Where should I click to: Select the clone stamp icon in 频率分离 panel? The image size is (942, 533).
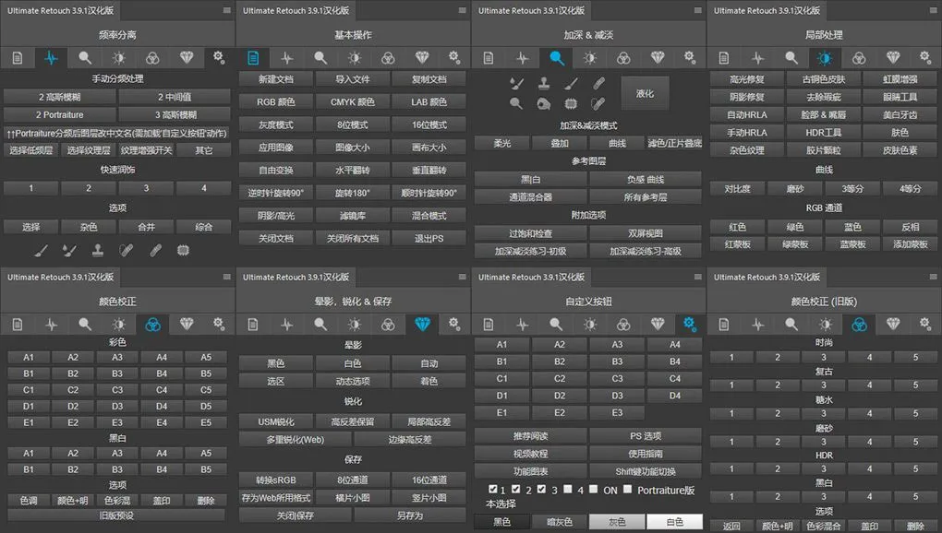[x=97, y=250]
